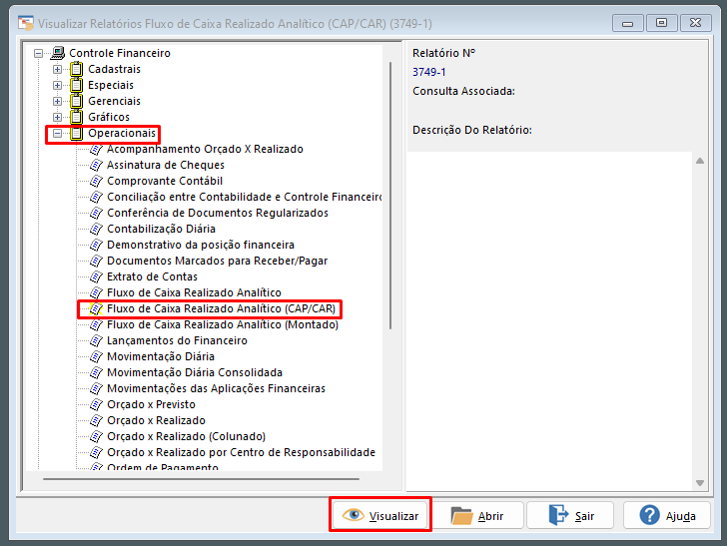Click report icon for Documentos Marcados para Receber/Pagar
Viewport: 727px width, 546px height.
click(96, 261)
